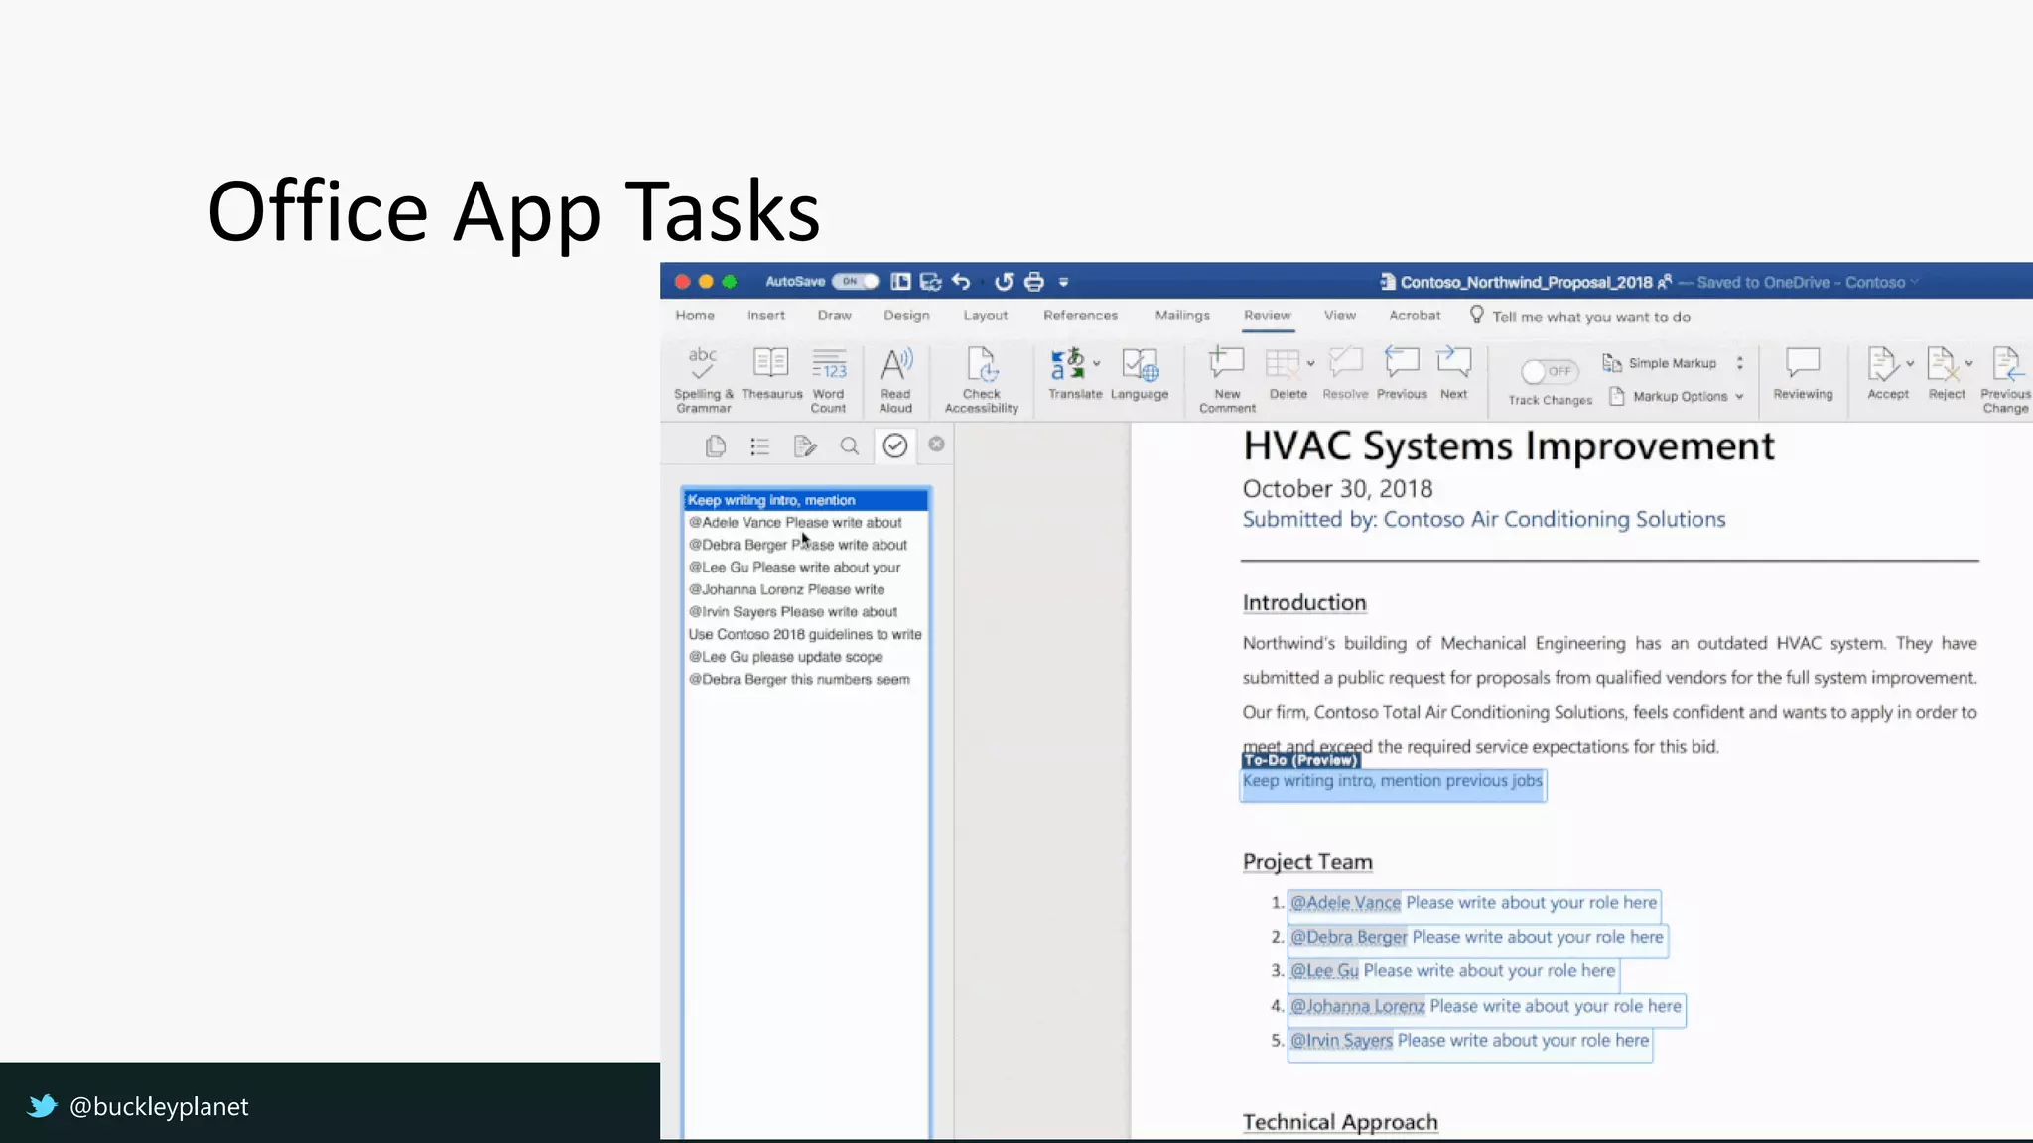Screen dimensions: 2033x1143
Task: Show the Word Count
Action: click(x=829, y=379)
